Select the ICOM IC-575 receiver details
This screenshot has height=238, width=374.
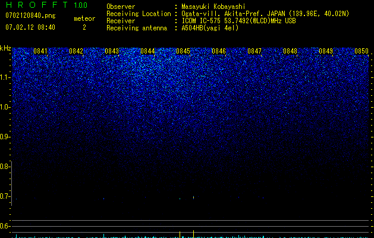[238, 21]
